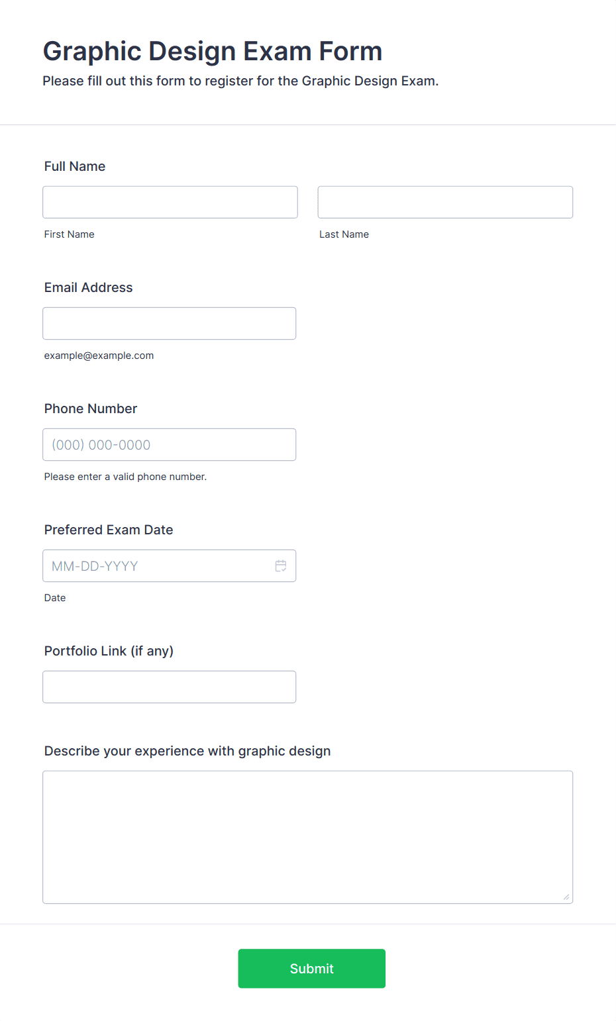Click the Portfolio Link (if any) label
The height and width of the screenshot is (1021, 616).
click(109, 651)
